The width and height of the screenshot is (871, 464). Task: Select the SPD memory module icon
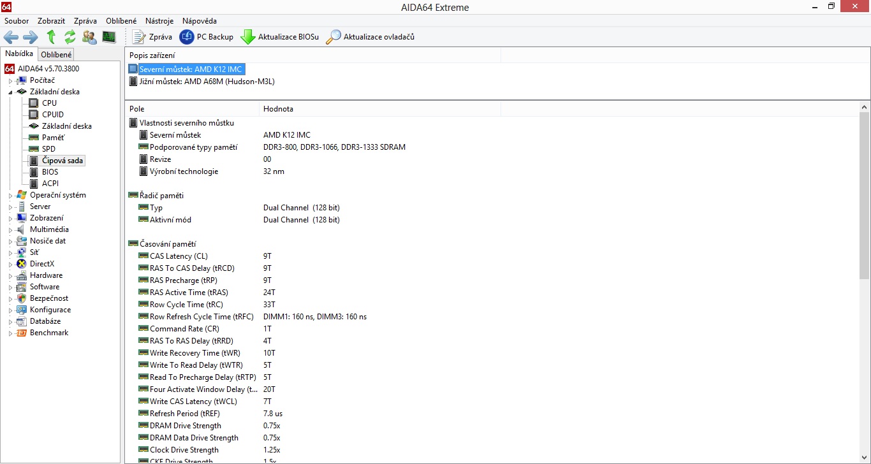(x=34, y=149)
